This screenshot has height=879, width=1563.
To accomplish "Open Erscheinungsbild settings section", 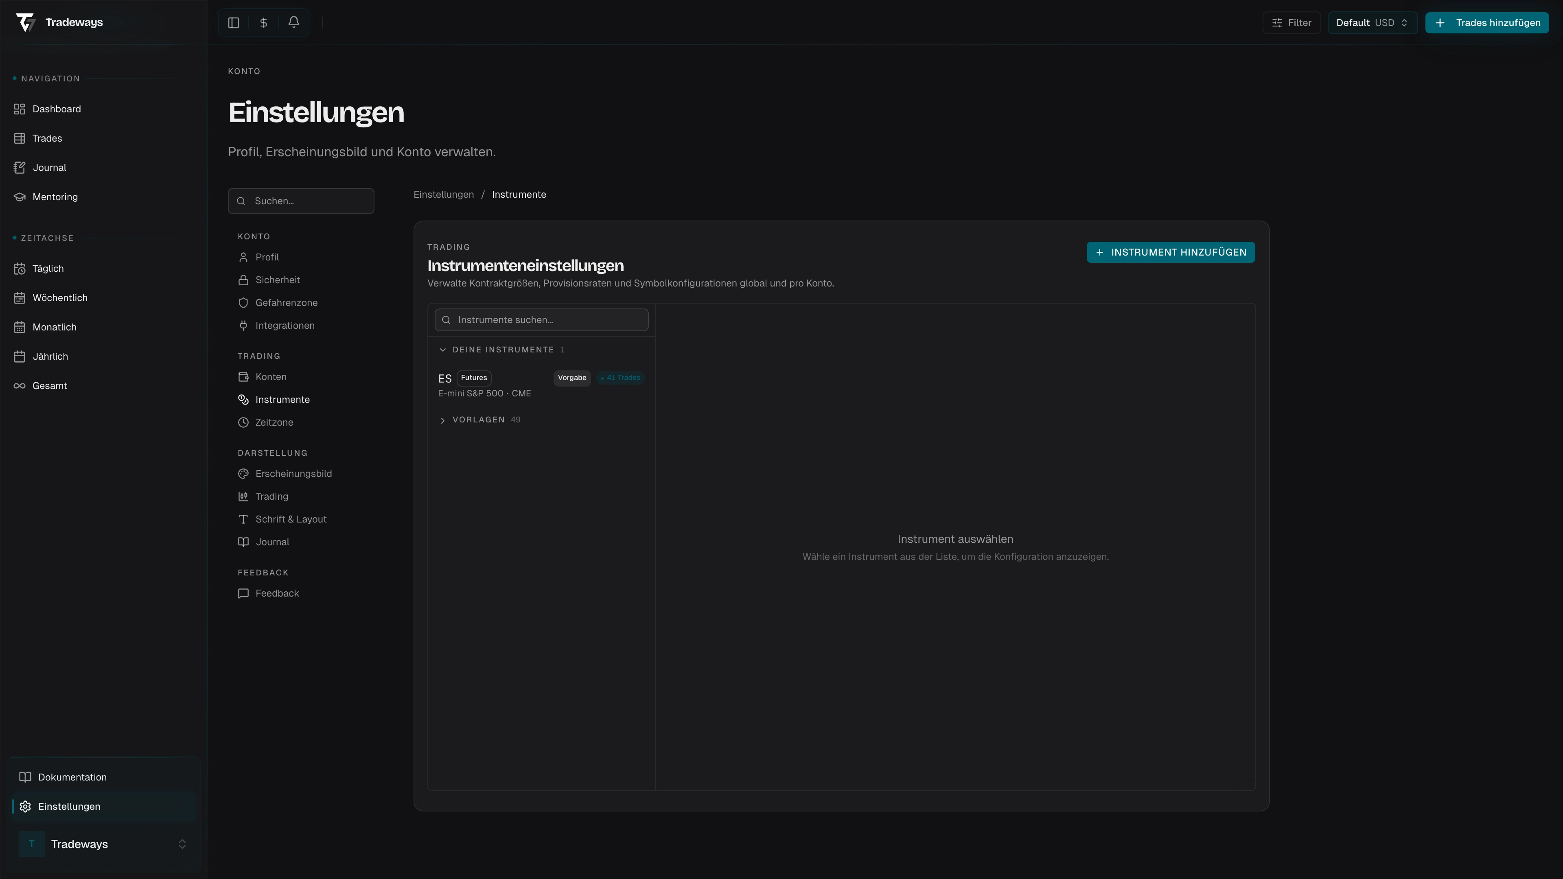I will (x=293, y=474).
